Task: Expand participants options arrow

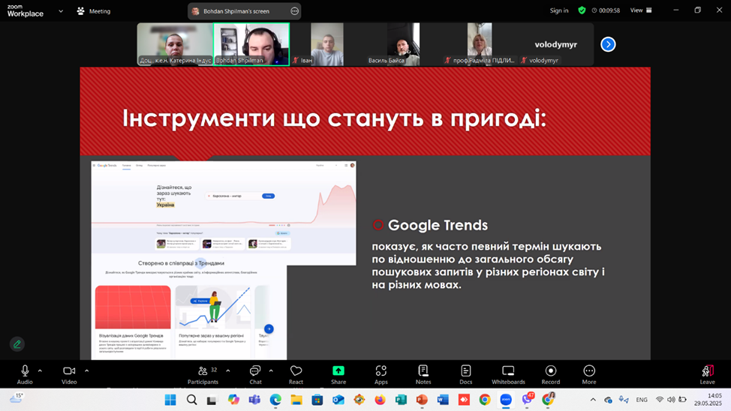Action: pos(228,371)
